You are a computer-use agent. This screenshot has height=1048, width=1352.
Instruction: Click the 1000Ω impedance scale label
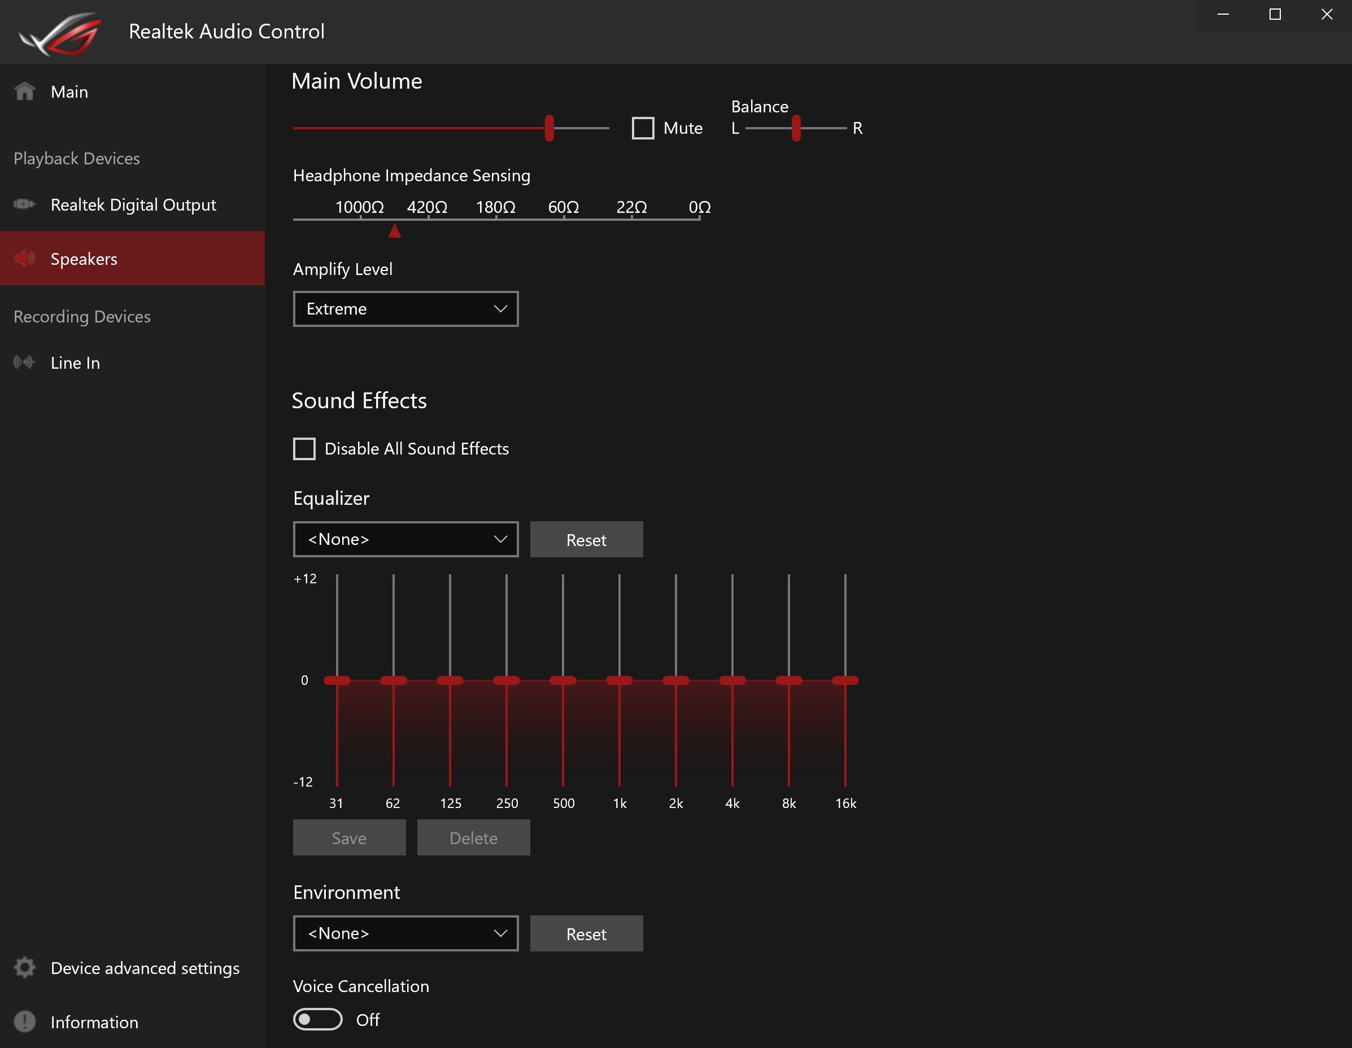coord(360,207)
